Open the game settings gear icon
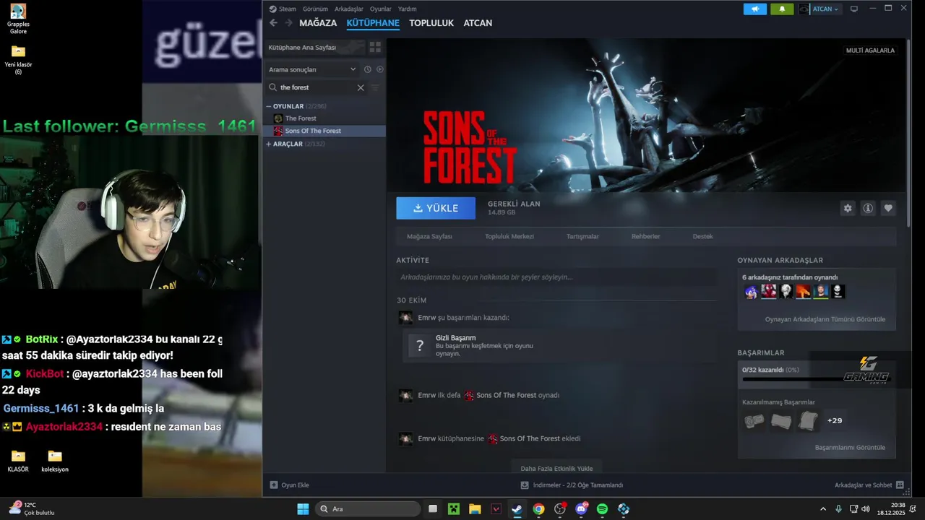This screenshot has height=520, width=925. click(848, 208)
